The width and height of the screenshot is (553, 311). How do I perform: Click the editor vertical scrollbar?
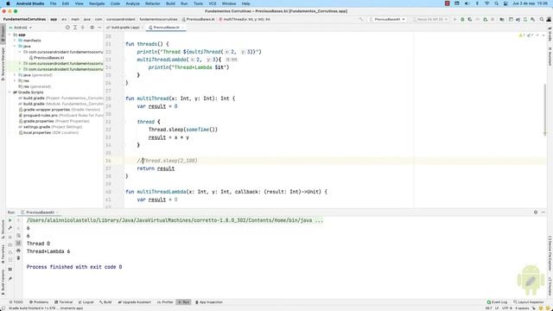(x=545, y=110)
